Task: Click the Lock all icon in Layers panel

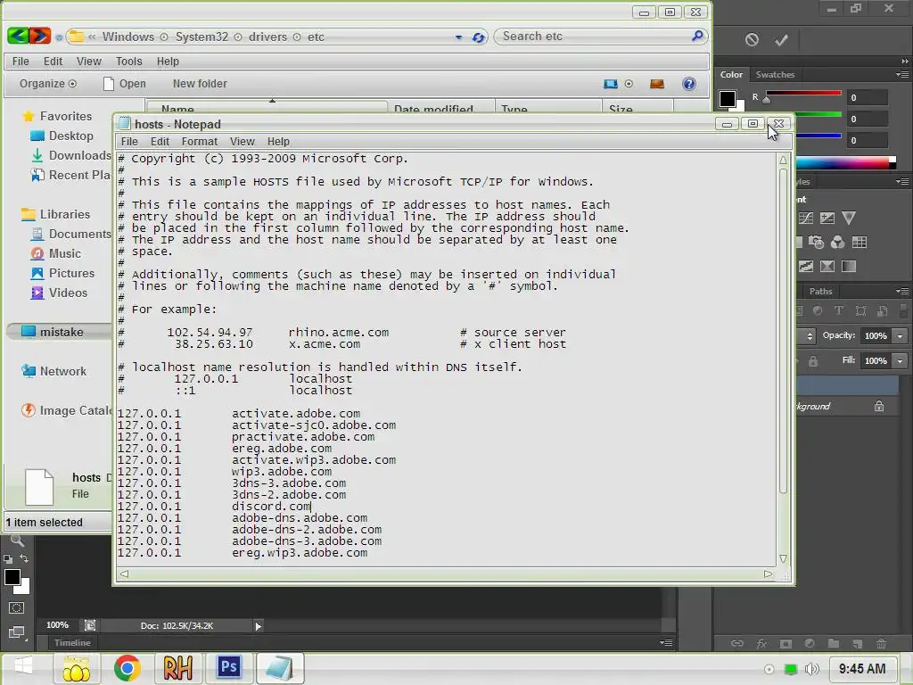Action: [813, 361]
